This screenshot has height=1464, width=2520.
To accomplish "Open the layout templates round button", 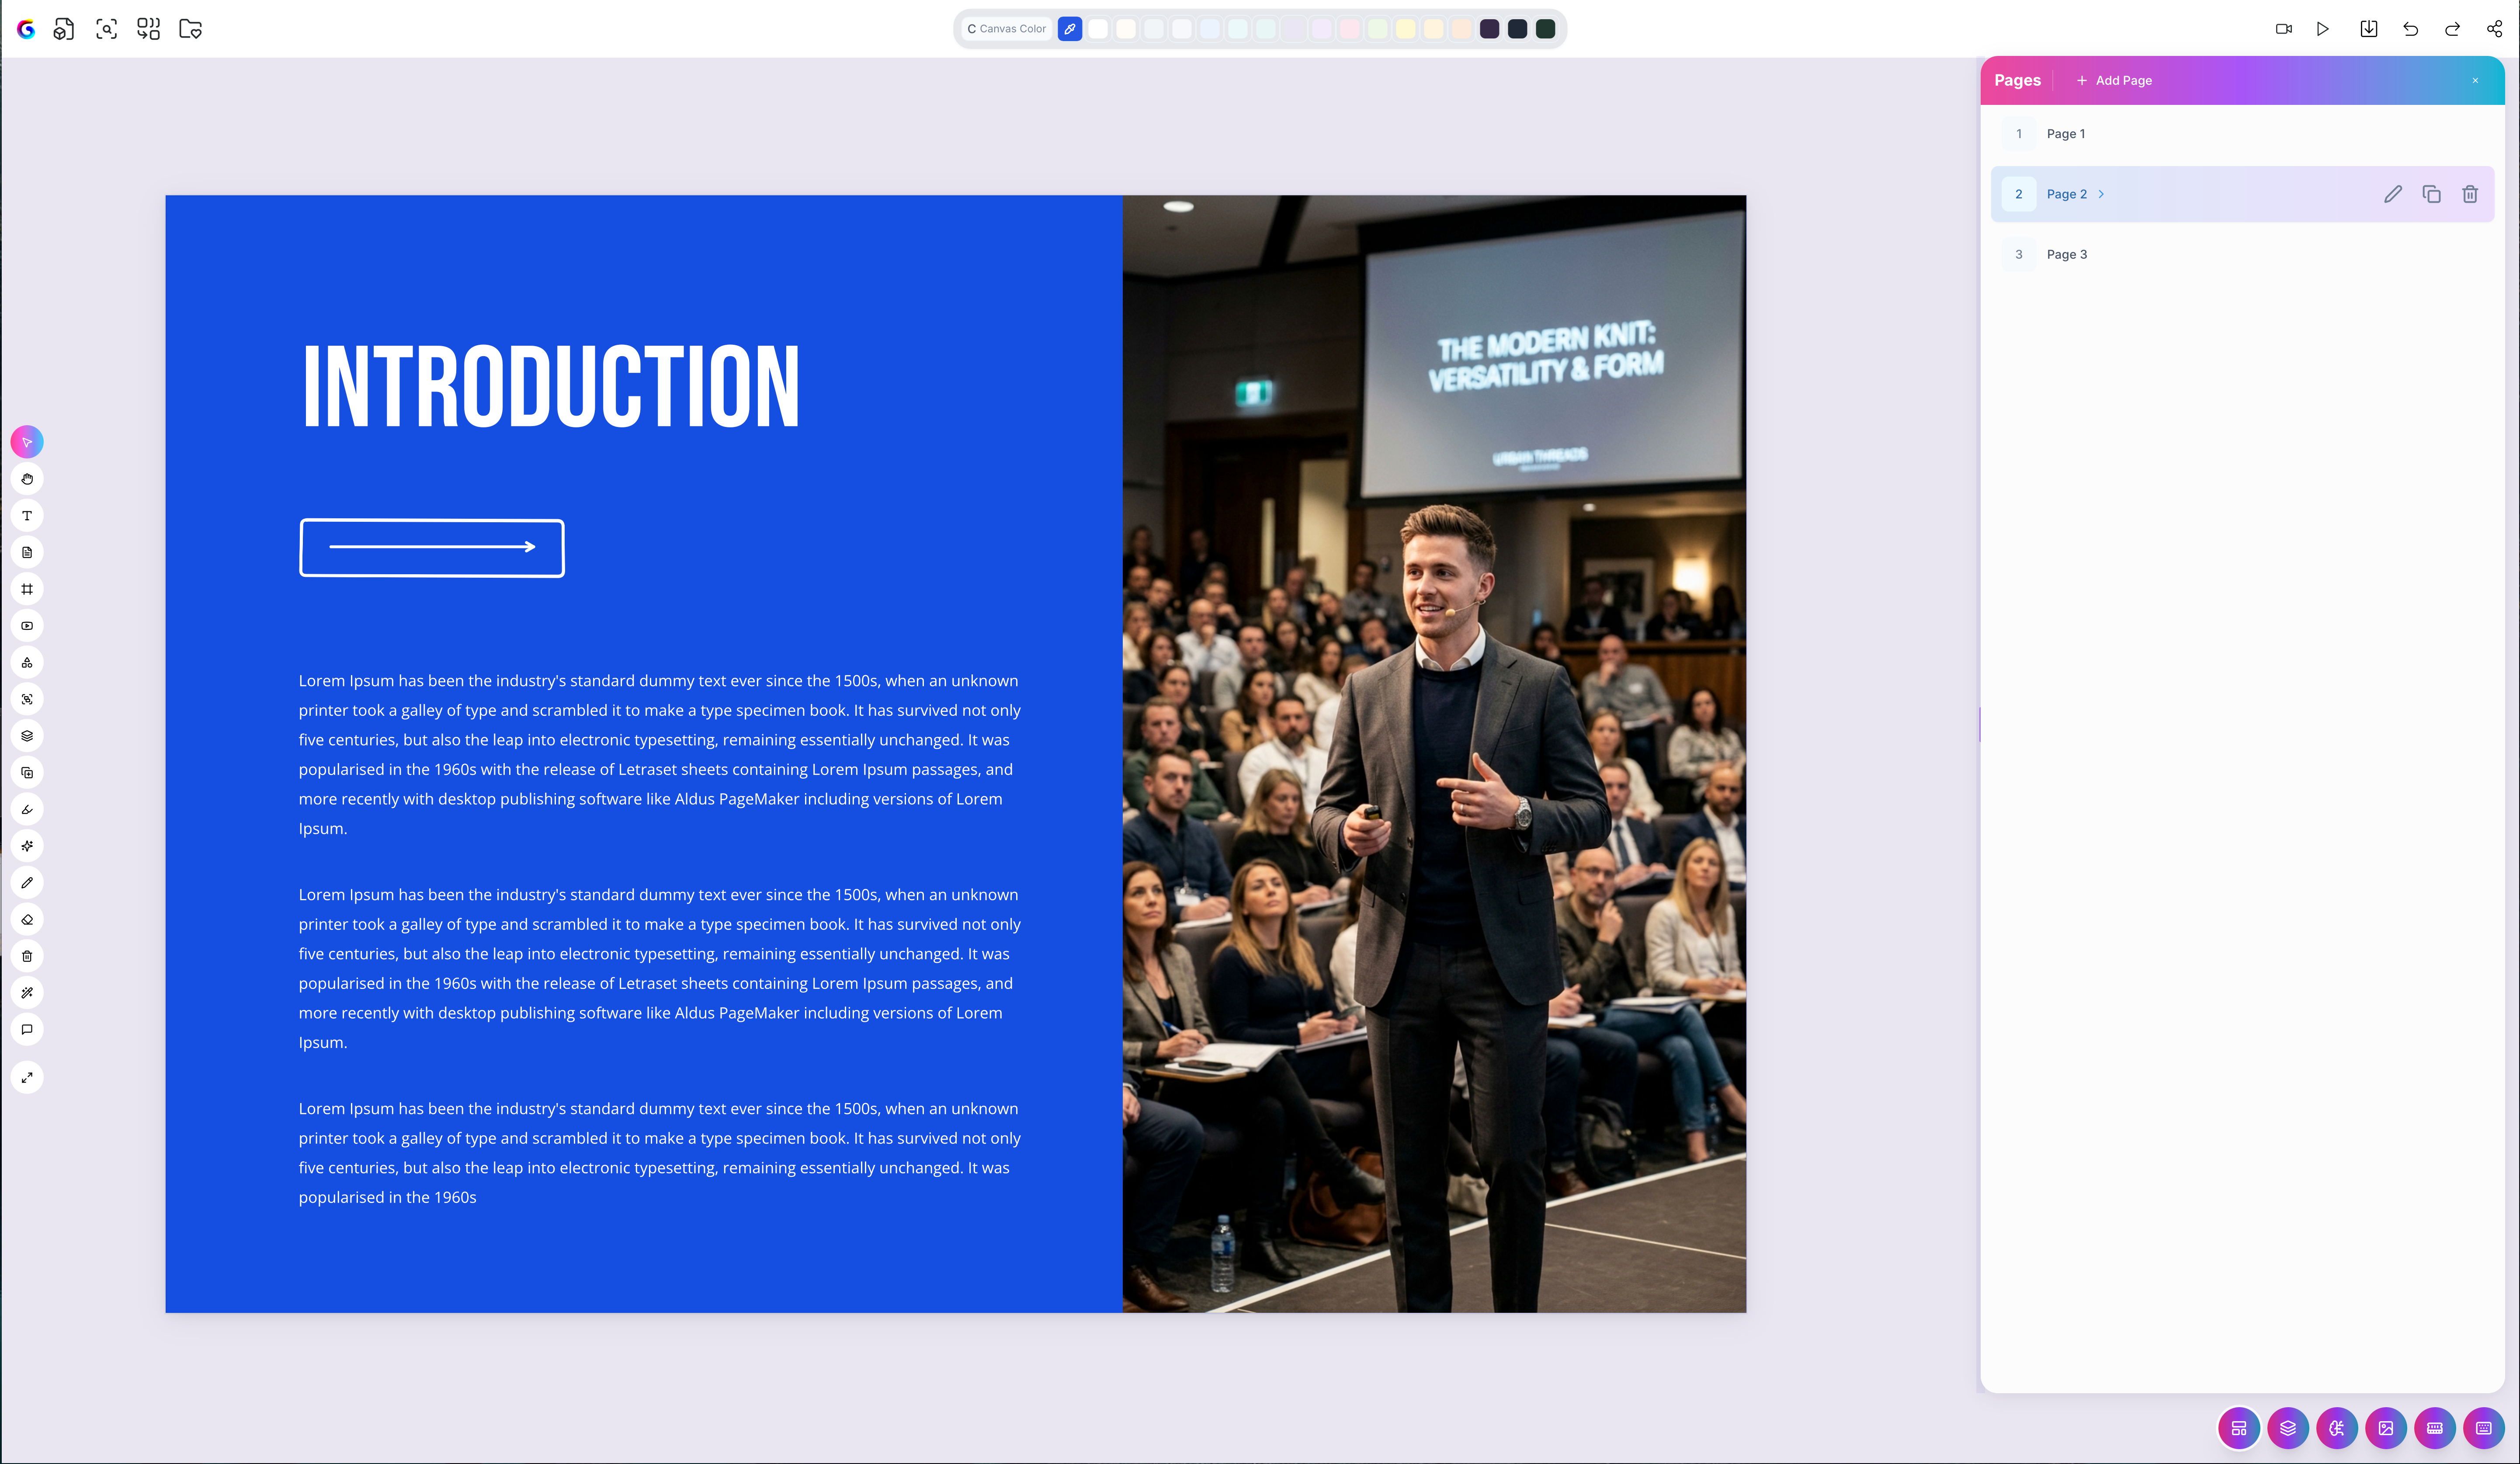I will pyautogui.click(x=2239, y=1428).
